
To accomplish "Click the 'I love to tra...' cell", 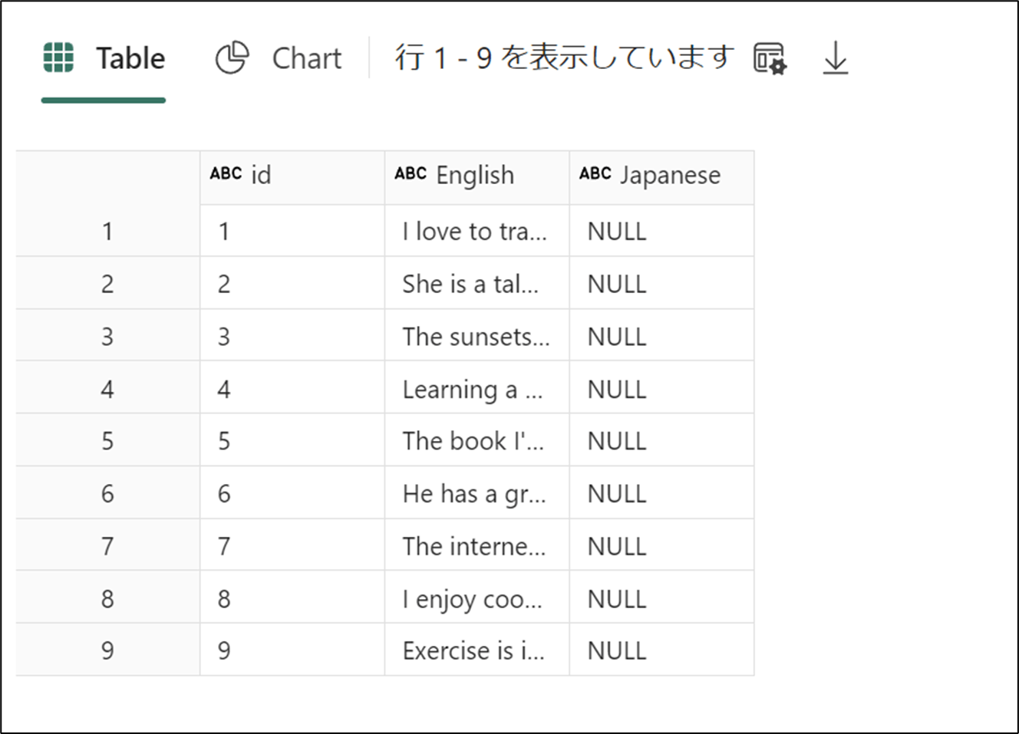I will (474, 232).
